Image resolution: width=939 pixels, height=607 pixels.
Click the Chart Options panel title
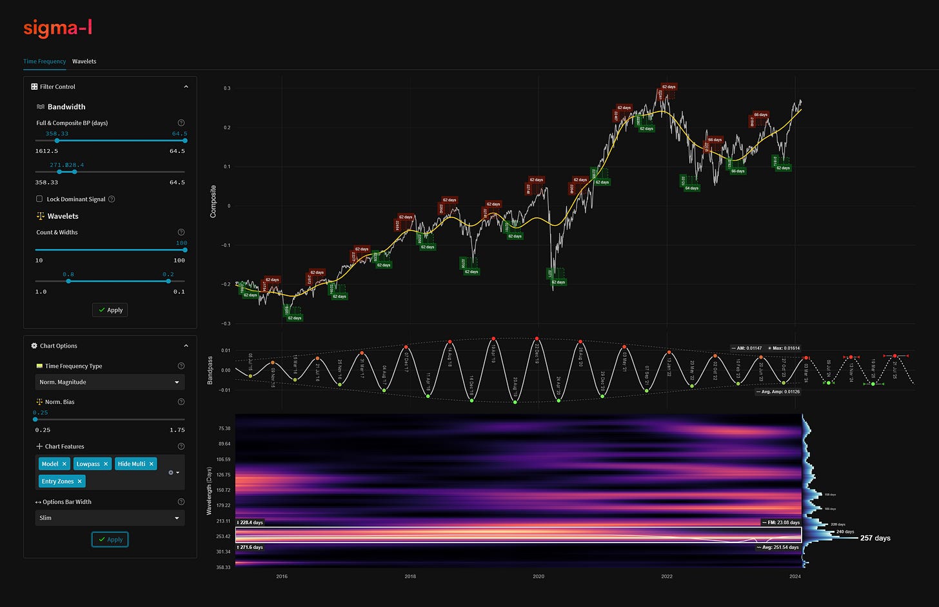pyautogui.click(x=59, y=346)
